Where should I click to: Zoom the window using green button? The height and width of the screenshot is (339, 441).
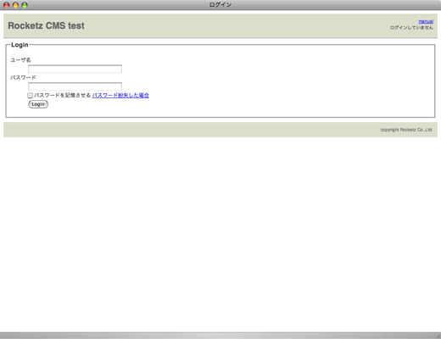pyautogui.click(x=25, y=5)
